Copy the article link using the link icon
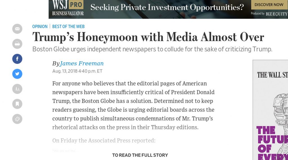The image size is (288, 160). coord(17,119)
